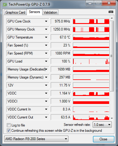The height and width of the screenshot is (146, 118).
Task: Click the GPU Core Clock history graph
Action: click(91, 21)
